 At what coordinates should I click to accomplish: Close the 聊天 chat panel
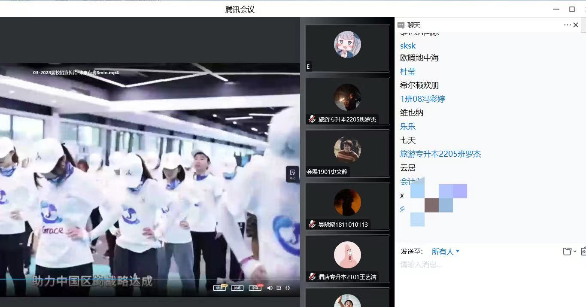click(x=576, y=25)
